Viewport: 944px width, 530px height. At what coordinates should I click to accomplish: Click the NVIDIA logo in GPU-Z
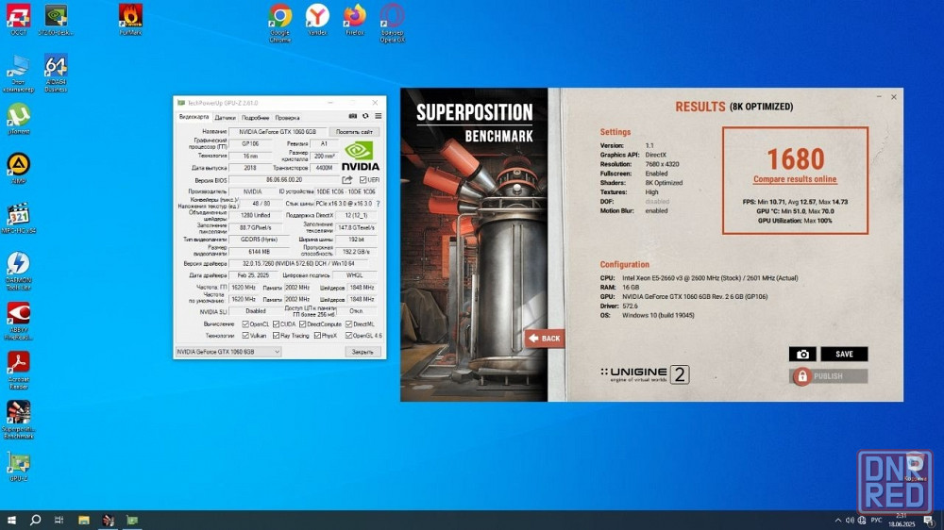click(x=360, y=157)
